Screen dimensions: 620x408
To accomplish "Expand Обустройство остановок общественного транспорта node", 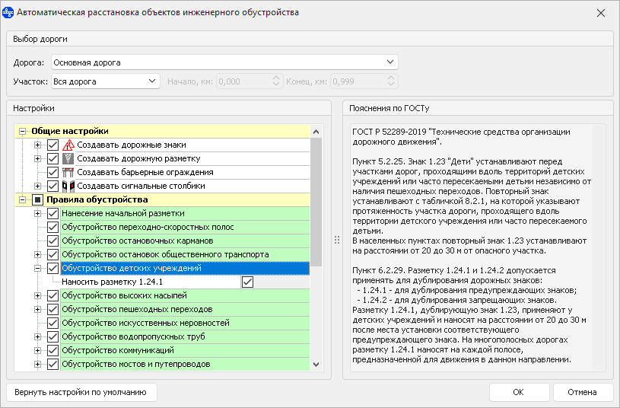I will [37, 254].
